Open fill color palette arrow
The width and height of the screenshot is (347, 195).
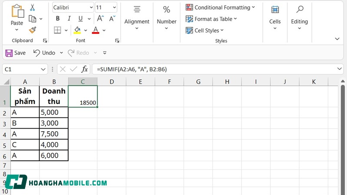(85, 30)
